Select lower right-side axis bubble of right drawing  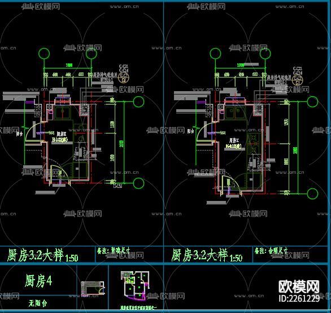point(312,194)
